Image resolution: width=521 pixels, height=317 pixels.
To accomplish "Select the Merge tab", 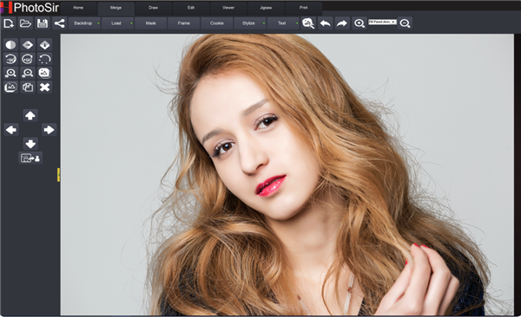I will tap(116, 8).
